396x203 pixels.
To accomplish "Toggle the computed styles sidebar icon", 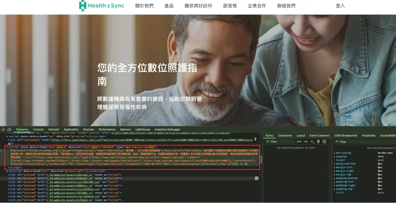I will [x=324, y=142].
